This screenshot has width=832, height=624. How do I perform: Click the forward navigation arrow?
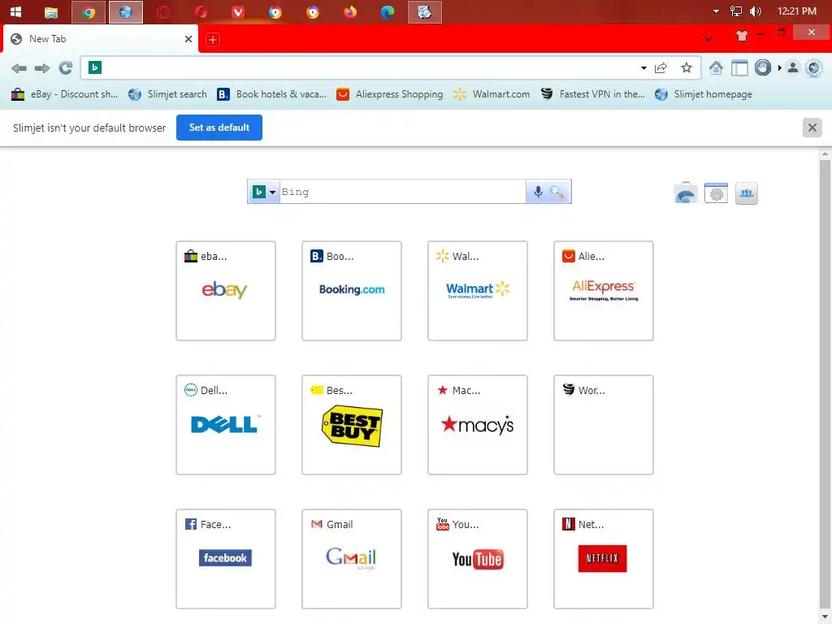tap(42, 68)
